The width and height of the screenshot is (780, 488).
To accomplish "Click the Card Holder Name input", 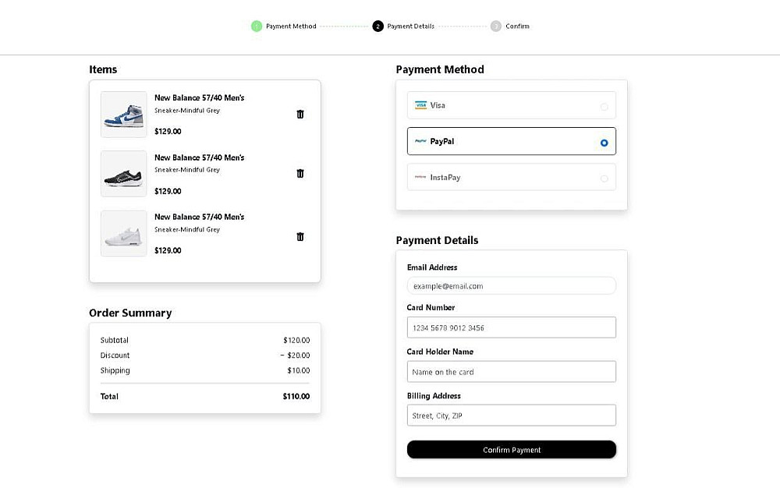I will pyautogui.click(x=511, y=372).
